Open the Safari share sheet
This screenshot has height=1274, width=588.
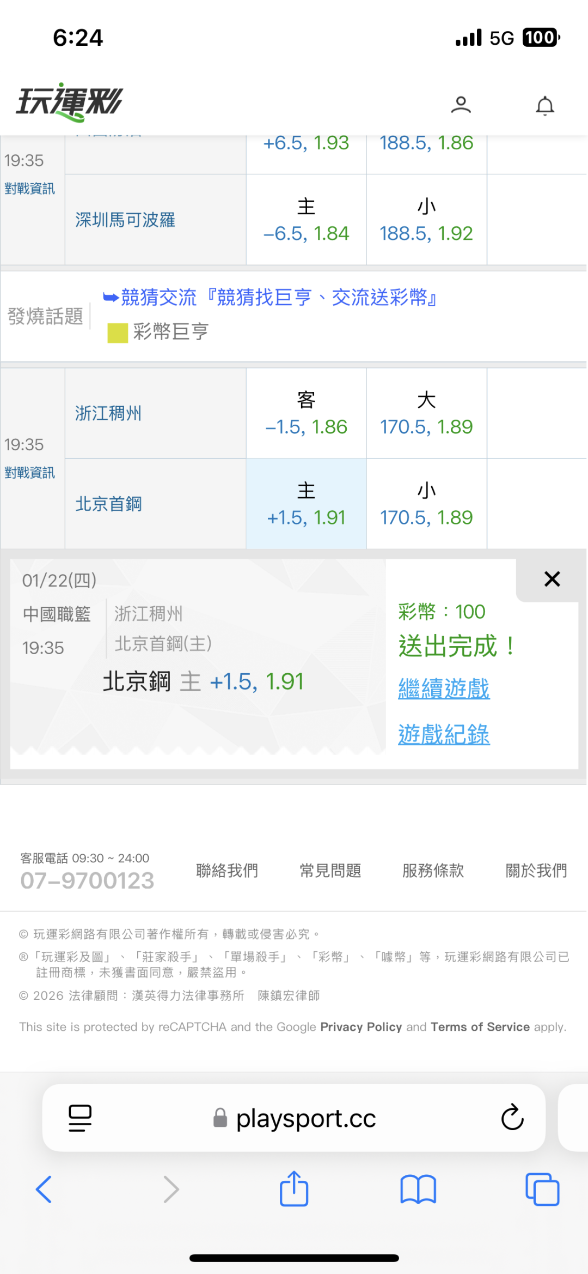pos(294,1189)
